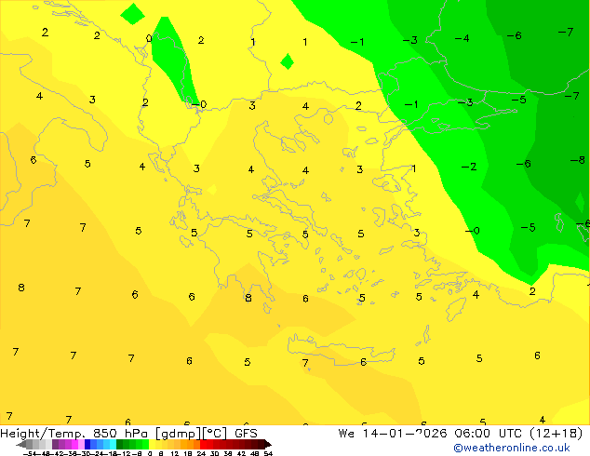Click the '-2' temperature value on the map
The image size is (590, 456).
click(469, 167)
